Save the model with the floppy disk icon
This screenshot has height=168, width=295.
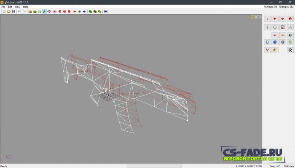[13, 11]
